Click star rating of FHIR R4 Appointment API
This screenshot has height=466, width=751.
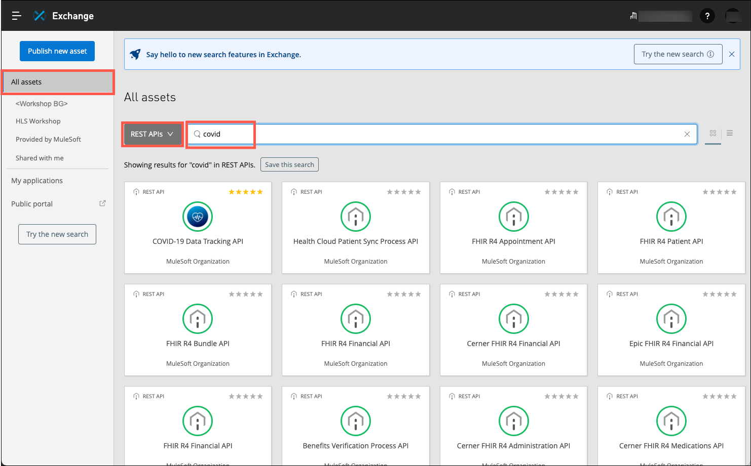(x=561, y=192)
